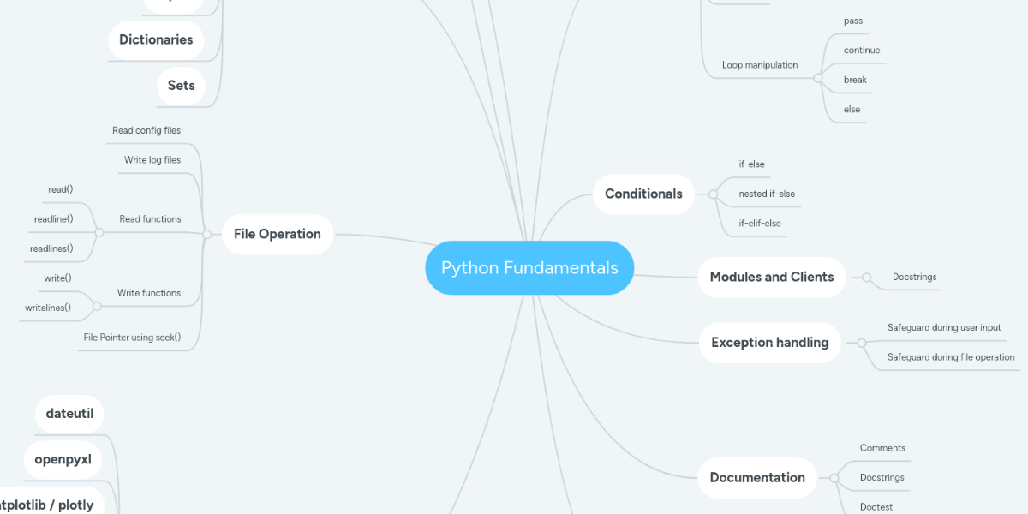Collapse the Conditionals branch circle
Screen dimensions: 1028x514
pos(713,194)
